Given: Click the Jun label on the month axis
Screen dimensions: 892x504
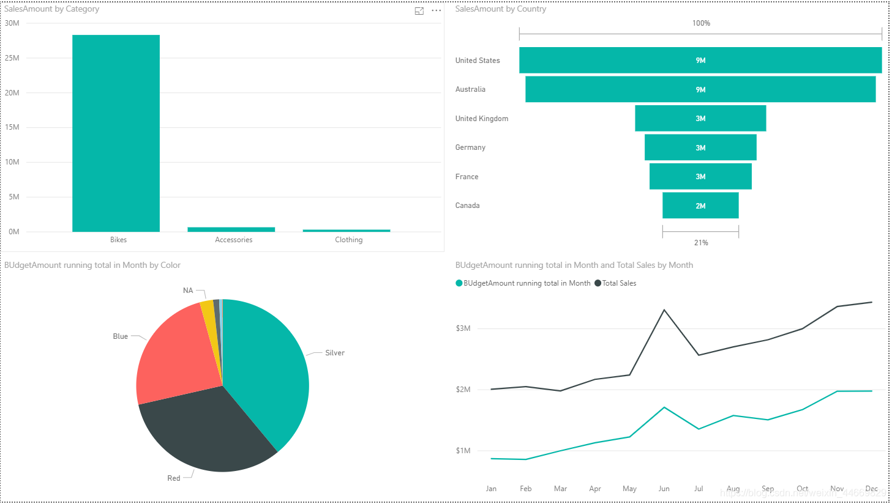Looking at the screenshot, I should [x=664, y=489].
